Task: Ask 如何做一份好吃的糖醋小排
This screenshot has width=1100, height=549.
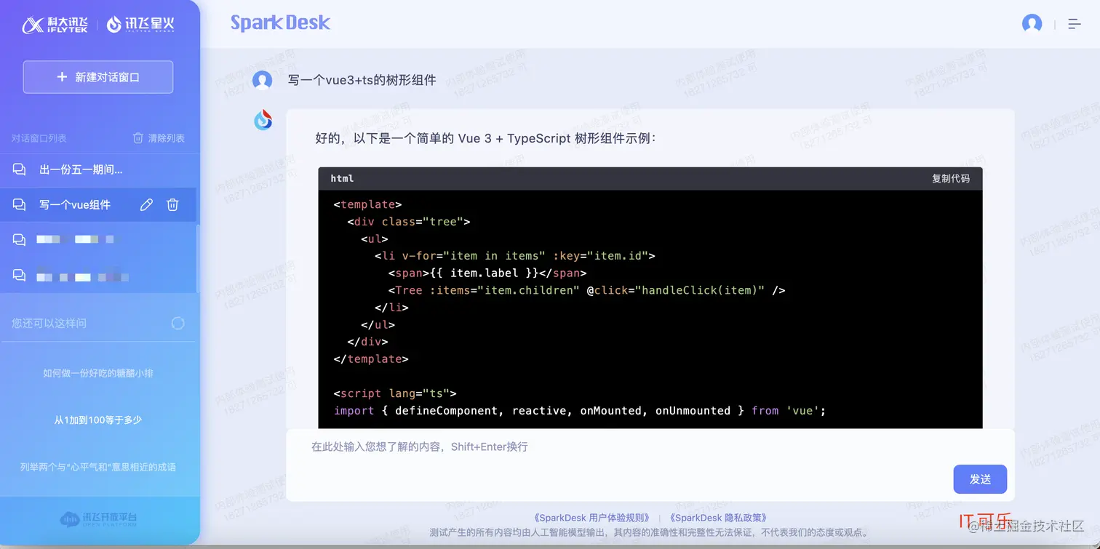Action: (98, 373)
